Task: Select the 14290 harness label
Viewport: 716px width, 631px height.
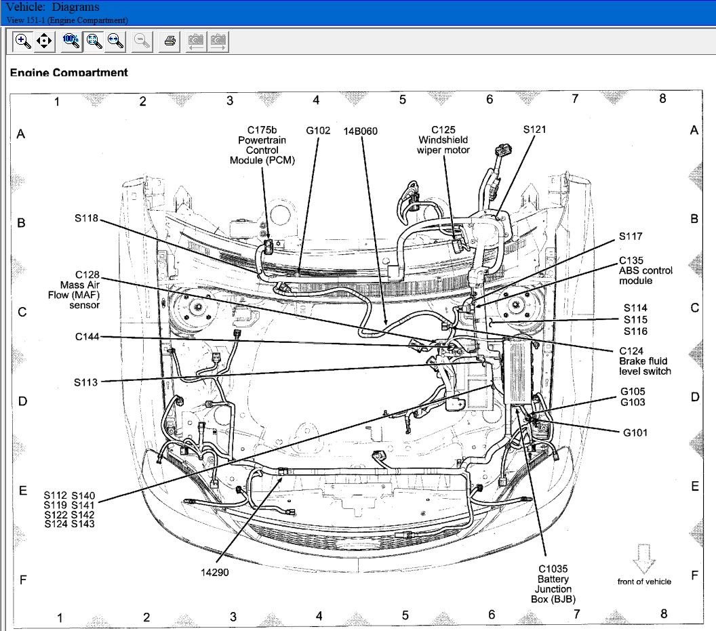Action: coord(214,572)
